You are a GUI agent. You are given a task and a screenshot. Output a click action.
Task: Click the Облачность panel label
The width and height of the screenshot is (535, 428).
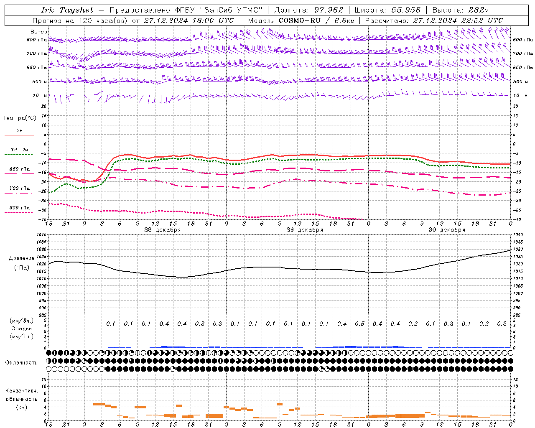[21, 363]
